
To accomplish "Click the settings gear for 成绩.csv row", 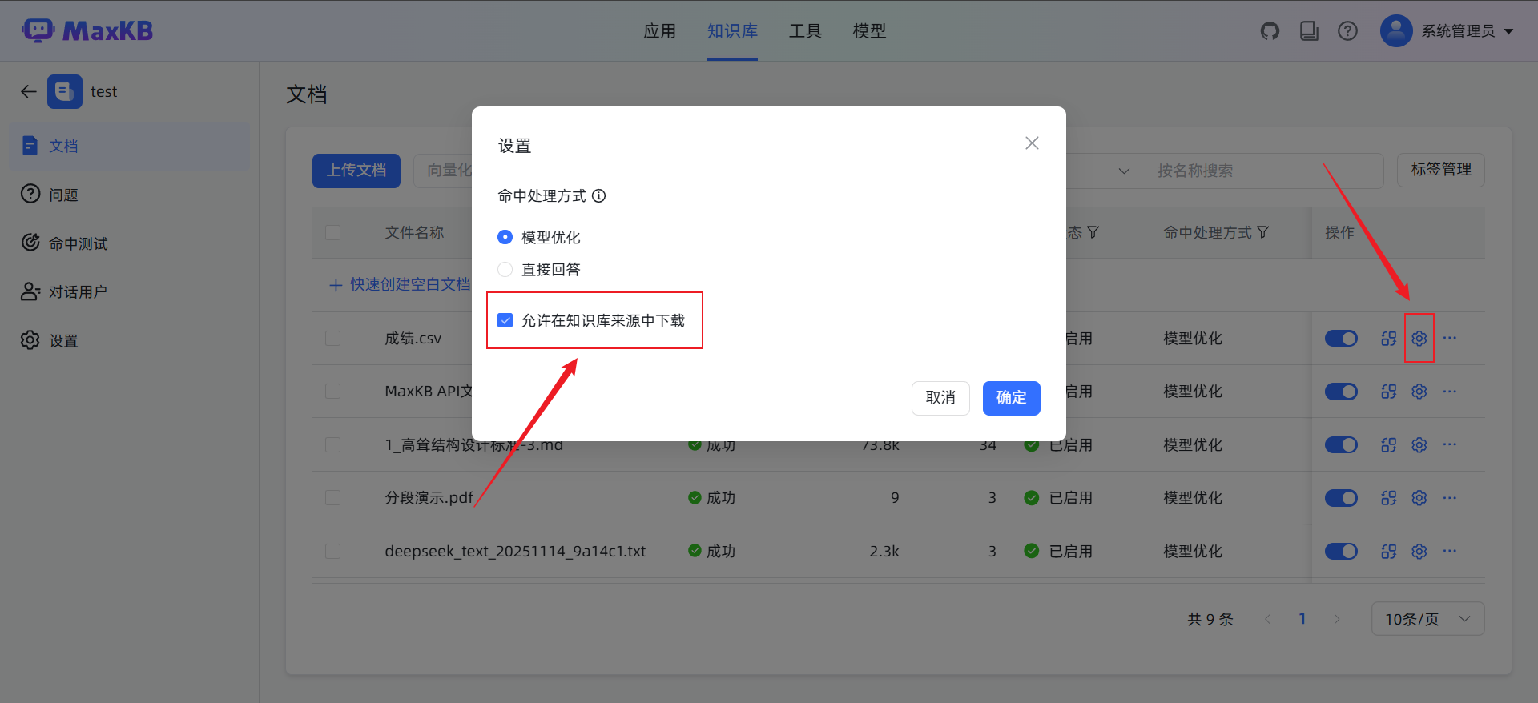I will click(1419, 339).
